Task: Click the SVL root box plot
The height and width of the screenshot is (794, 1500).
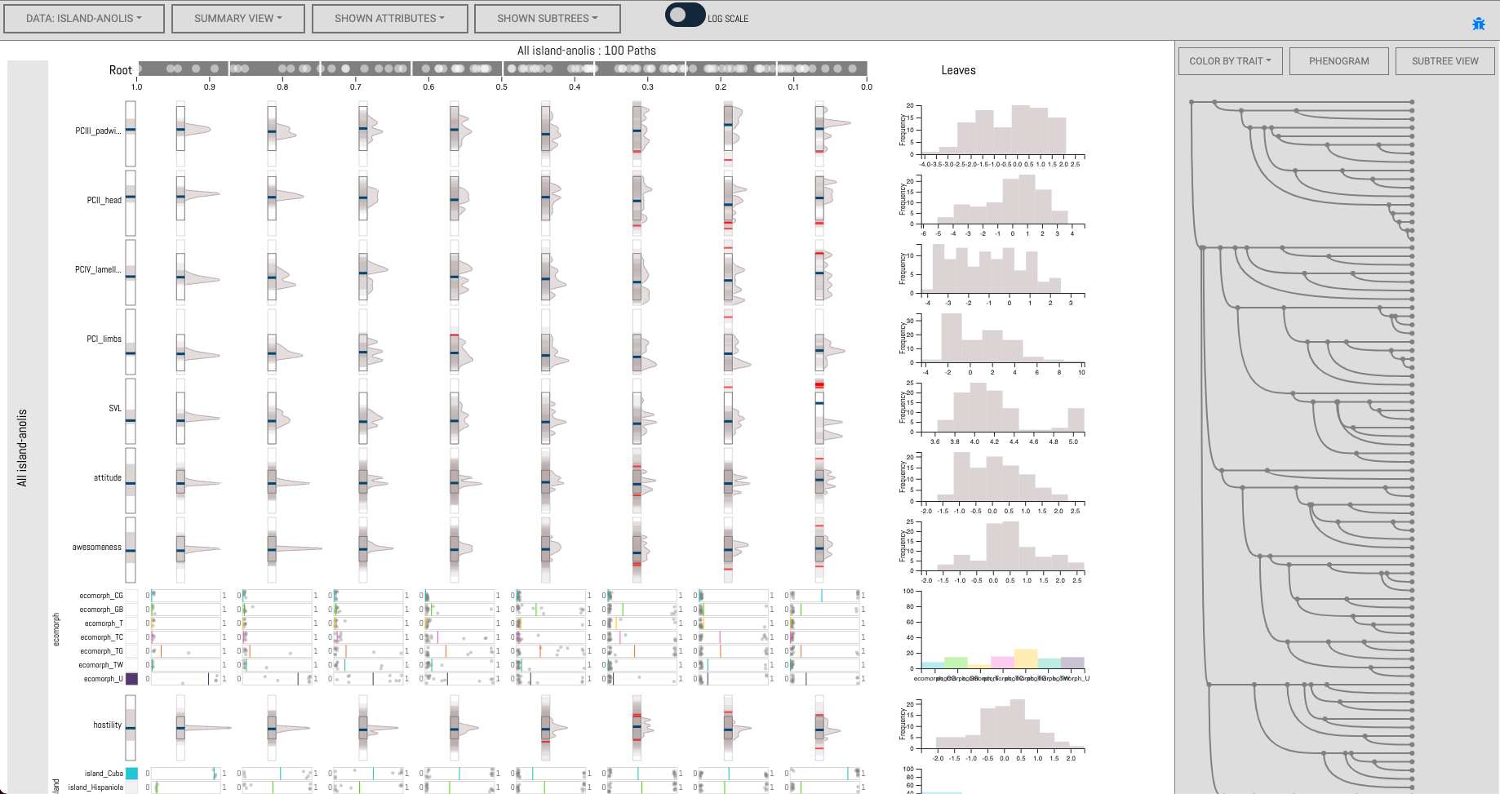Action: click(131, 411)
